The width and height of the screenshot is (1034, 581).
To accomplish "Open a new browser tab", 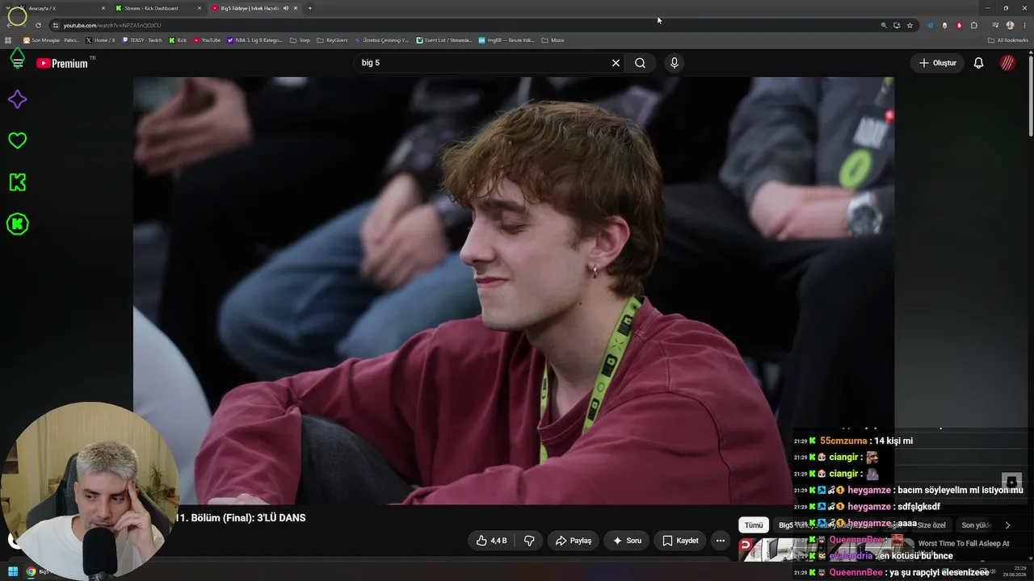I will (x=310, y=8).
